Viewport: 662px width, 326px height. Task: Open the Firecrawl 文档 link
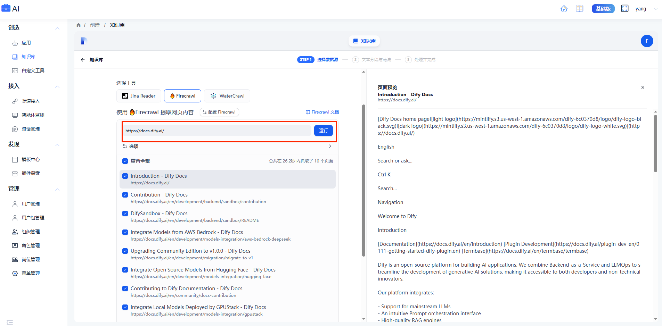point(322,112)
